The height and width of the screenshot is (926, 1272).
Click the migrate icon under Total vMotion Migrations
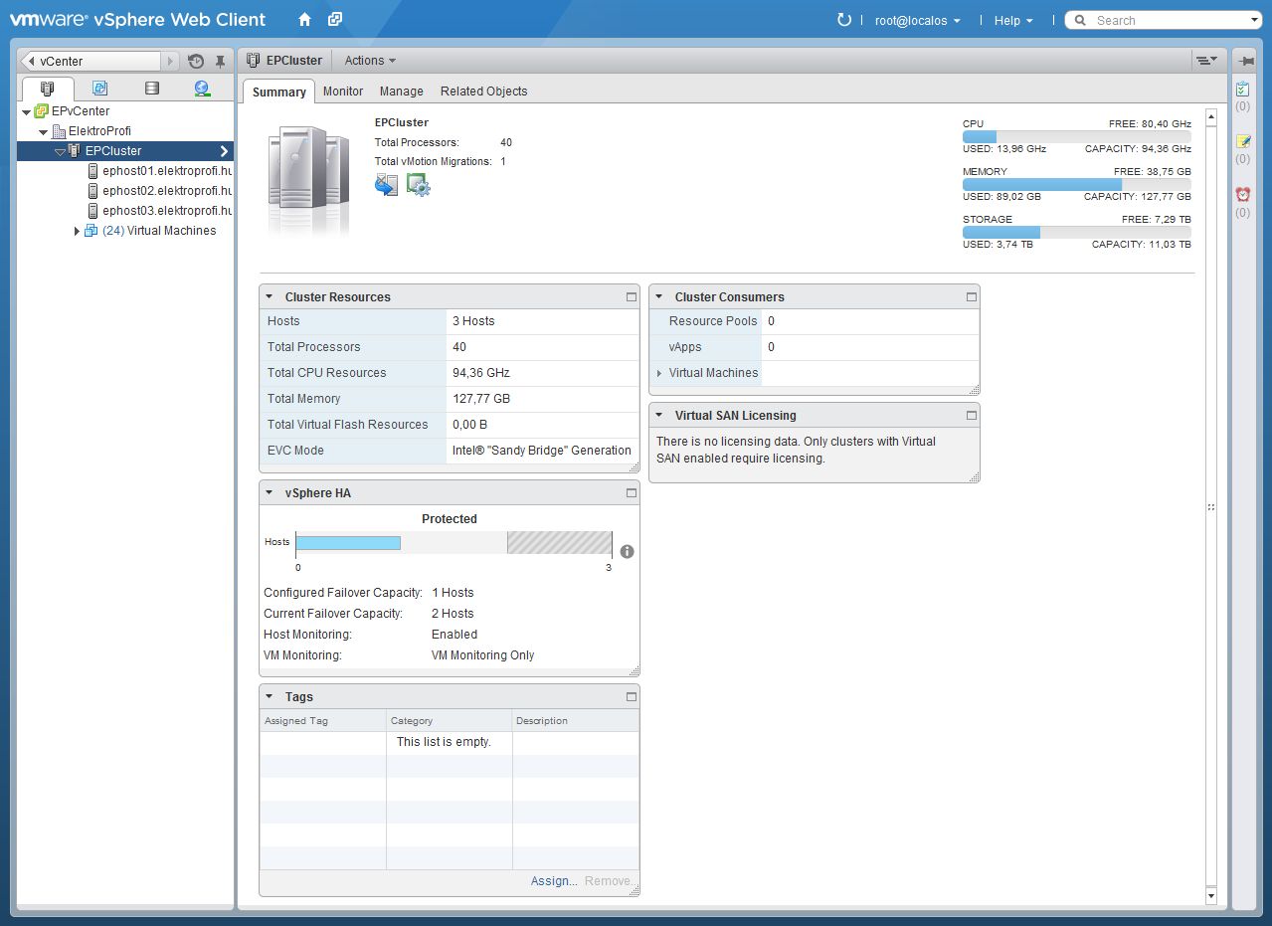pos(386,185)
